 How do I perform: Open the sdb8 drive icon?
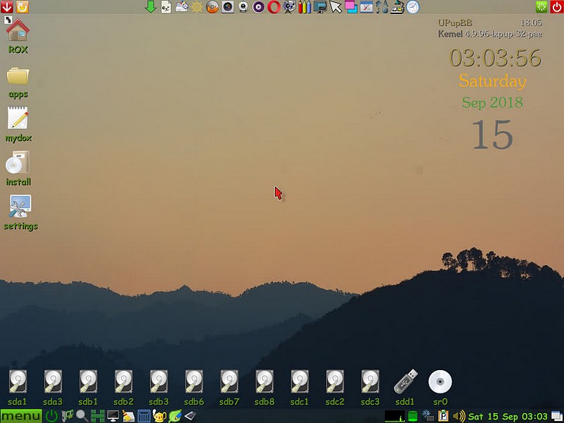coord(264,382)
